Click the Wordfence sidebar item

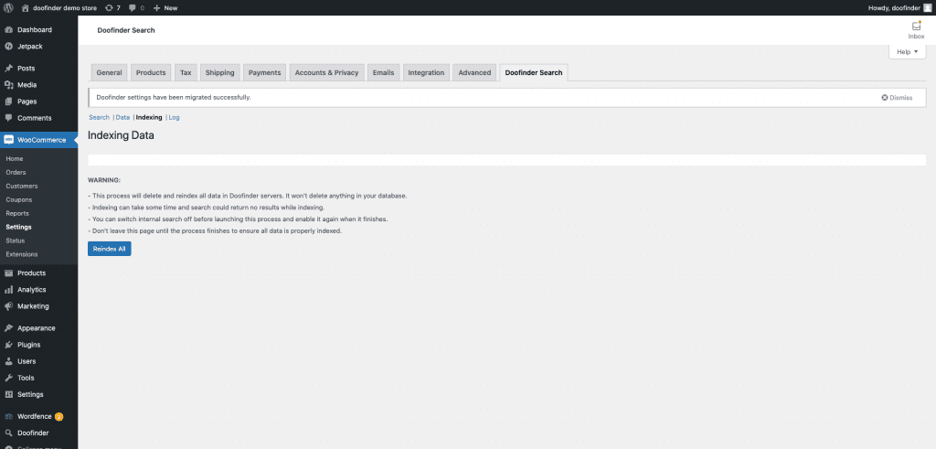point(34,416)
